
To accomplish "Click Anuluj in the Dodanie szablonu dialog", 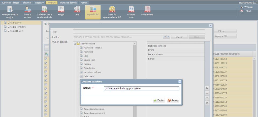I will tap(173, 100).
